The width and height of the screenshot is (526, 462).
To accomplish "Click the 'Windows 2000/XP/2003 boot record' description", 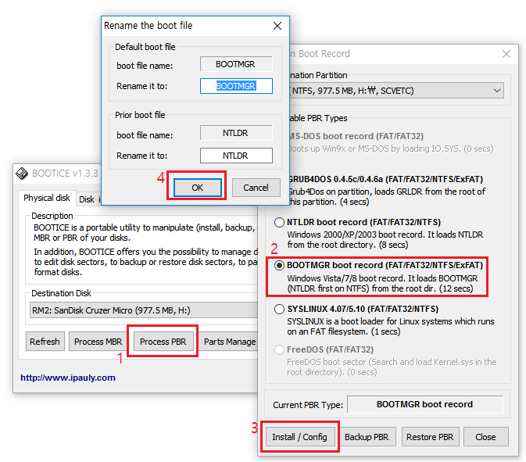I will click(x=385, y=239).
